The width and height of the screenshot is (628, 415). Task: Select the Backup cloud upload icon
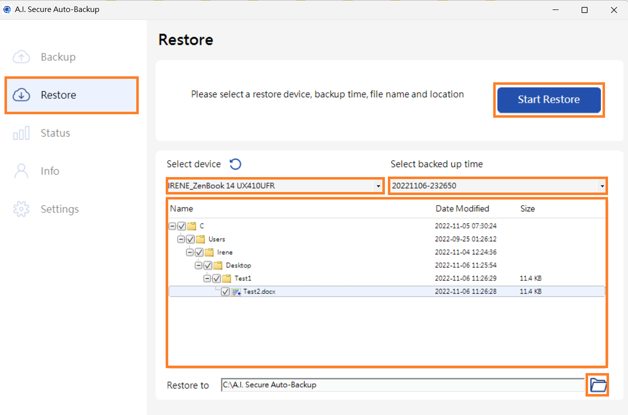click(x=21, y=57)
